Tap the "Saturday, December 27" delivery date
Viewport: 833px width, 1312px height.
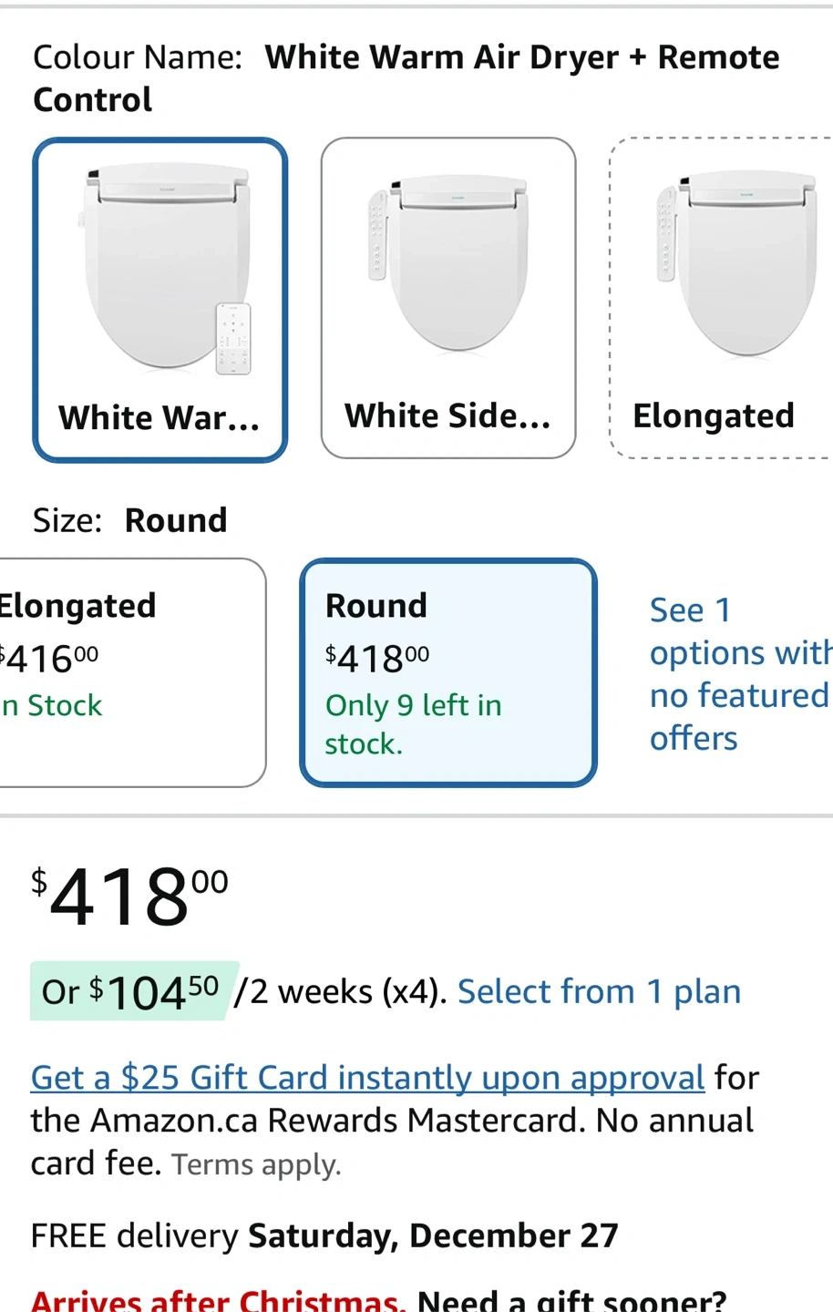click(x=433, y=1235)
